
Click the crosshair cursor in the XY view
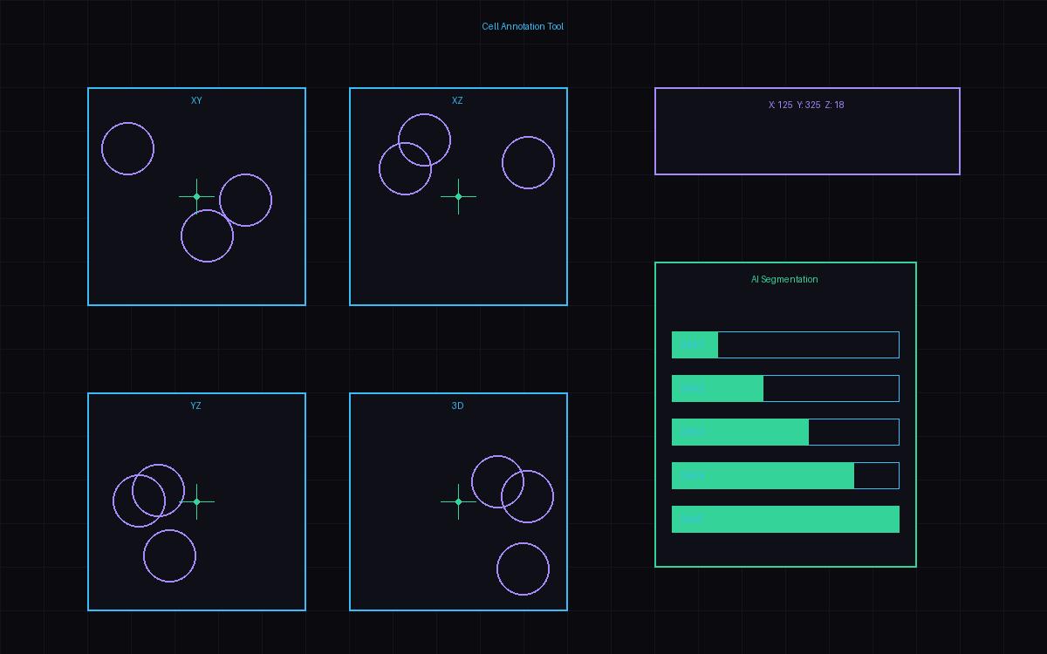point(196,196)
